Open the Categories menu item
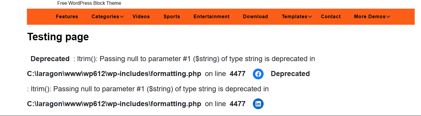421x116 pixels. (x=105, y=17)
